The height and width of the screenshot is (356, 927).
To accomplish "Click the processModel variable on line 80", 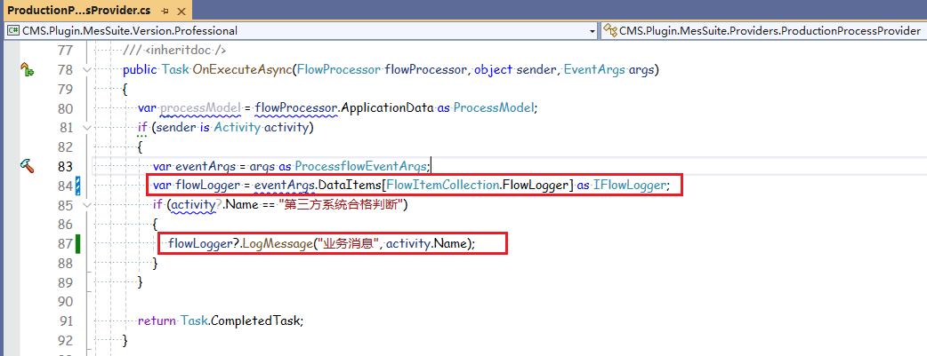I will pyautogui.click(x=200, y=108).
